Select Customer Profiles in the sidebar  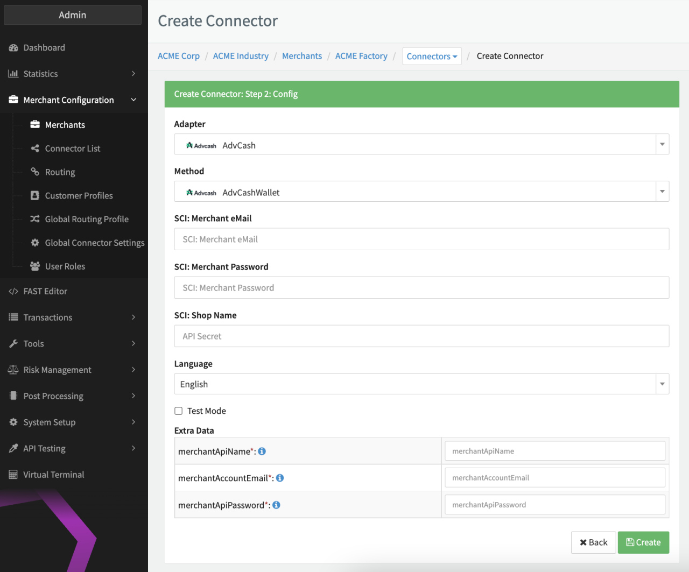click(x=79, y=196)
